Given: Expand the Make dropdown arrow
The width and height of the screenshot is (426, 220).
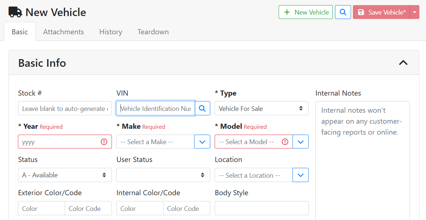Looking at the screenshot, I should coord(202,142).
